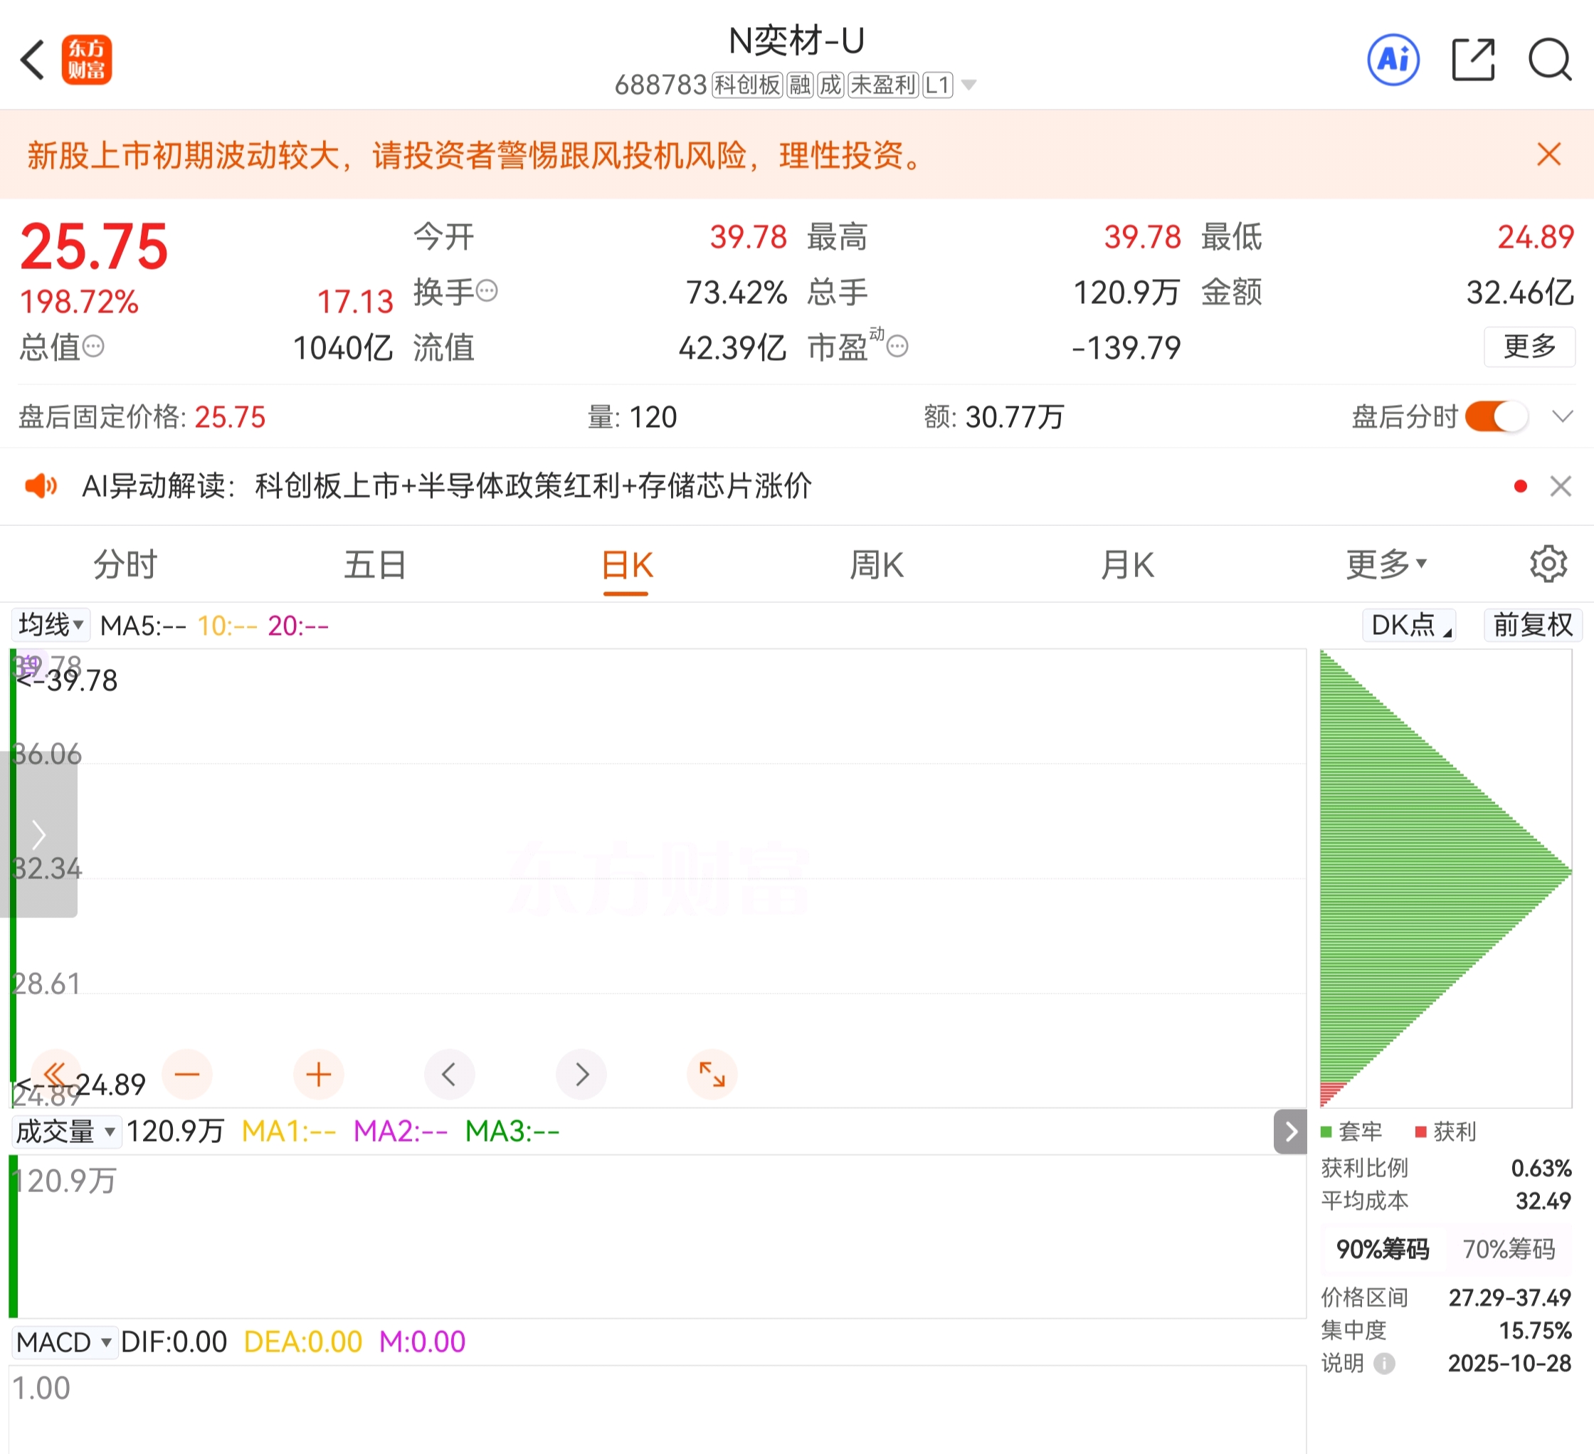This screenshot has height=1454, width=1594.
Task: Switch to the 周K tab
Action: coord(876,565)
